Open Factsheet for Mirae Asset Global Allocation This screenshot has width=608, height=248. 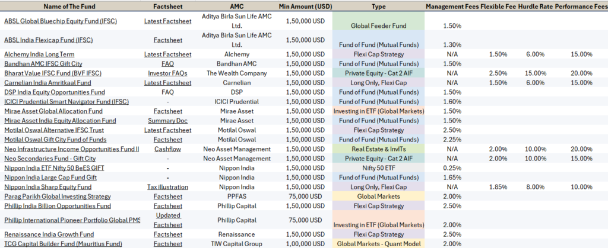(167, 111)
